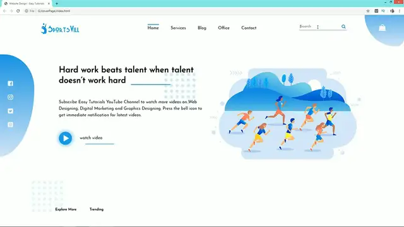
Task: Click the search magnifier icon
Action: click(343, 26)
